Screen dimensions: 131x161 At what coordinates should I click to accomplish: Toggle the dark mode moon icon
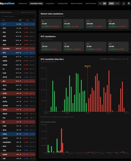pyautogui.click(x=123, y=3)
